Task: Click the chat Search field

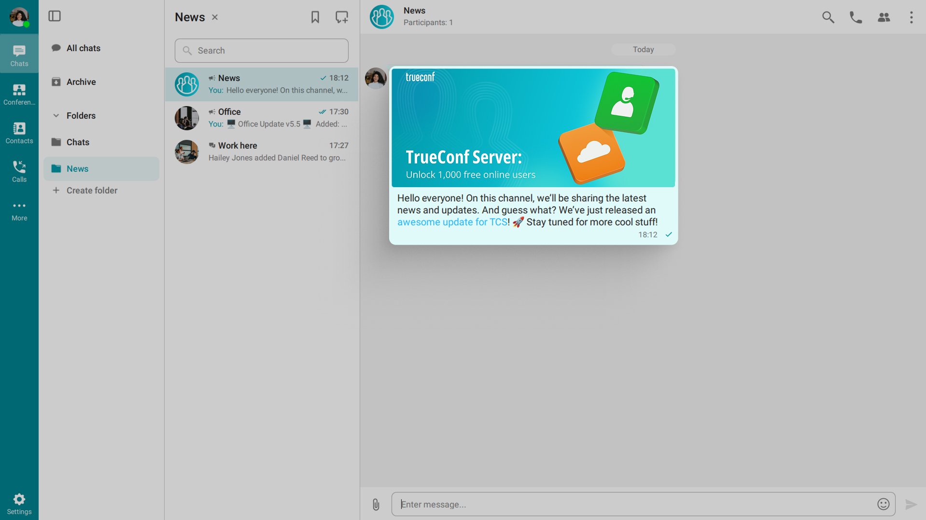Action: [262, 51]
